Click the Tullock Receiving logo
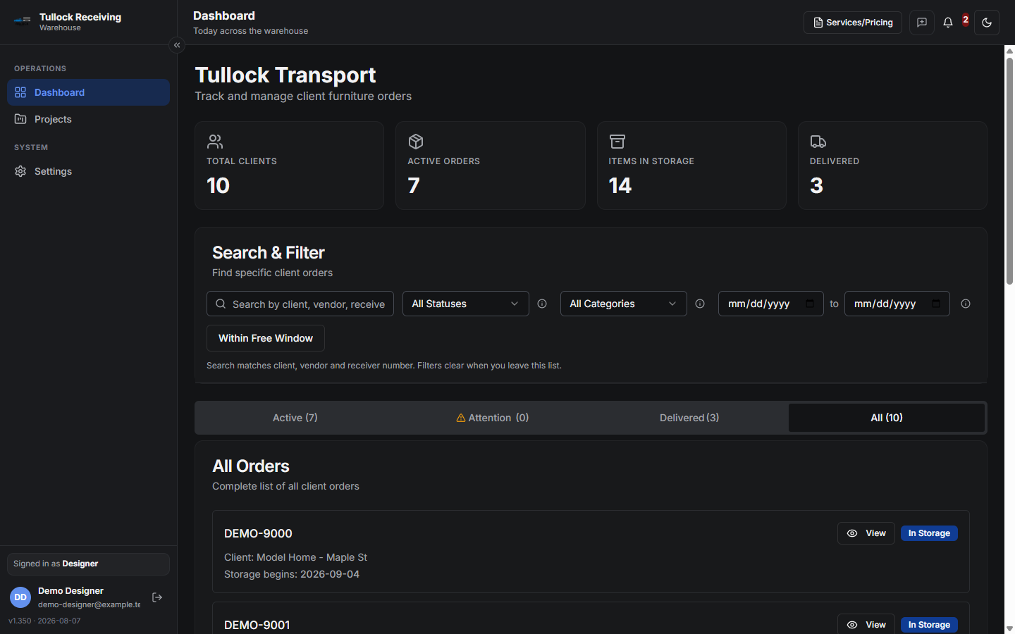Viewport: 1015px width, 634px height. [23, 20]
